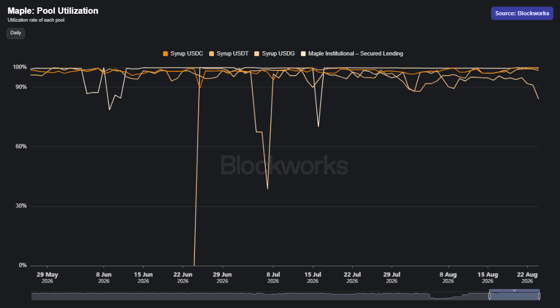This screenshot has width=560, height=308.
Task: Click the 15 Jun 2026 axis label
Action: 143,278
